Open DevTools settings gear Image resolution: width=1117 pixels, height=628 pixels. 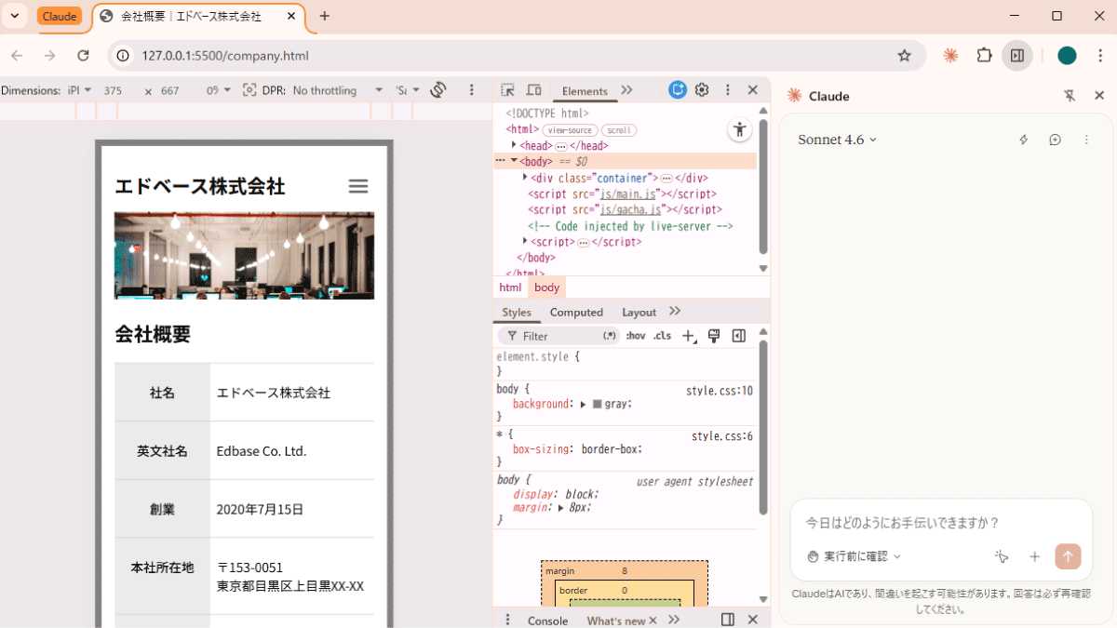tap(703, 90)
